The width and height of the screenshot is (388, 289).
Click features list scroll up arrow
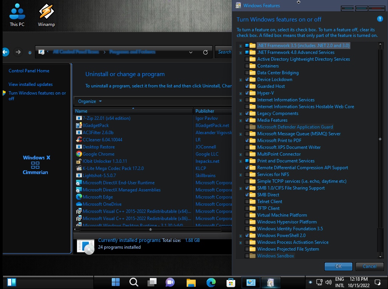point(380,45)
